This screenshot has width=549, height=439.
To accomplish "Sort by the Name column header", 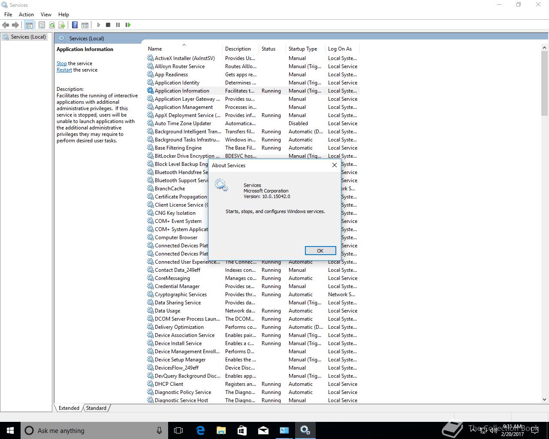I will coord(184,49).
